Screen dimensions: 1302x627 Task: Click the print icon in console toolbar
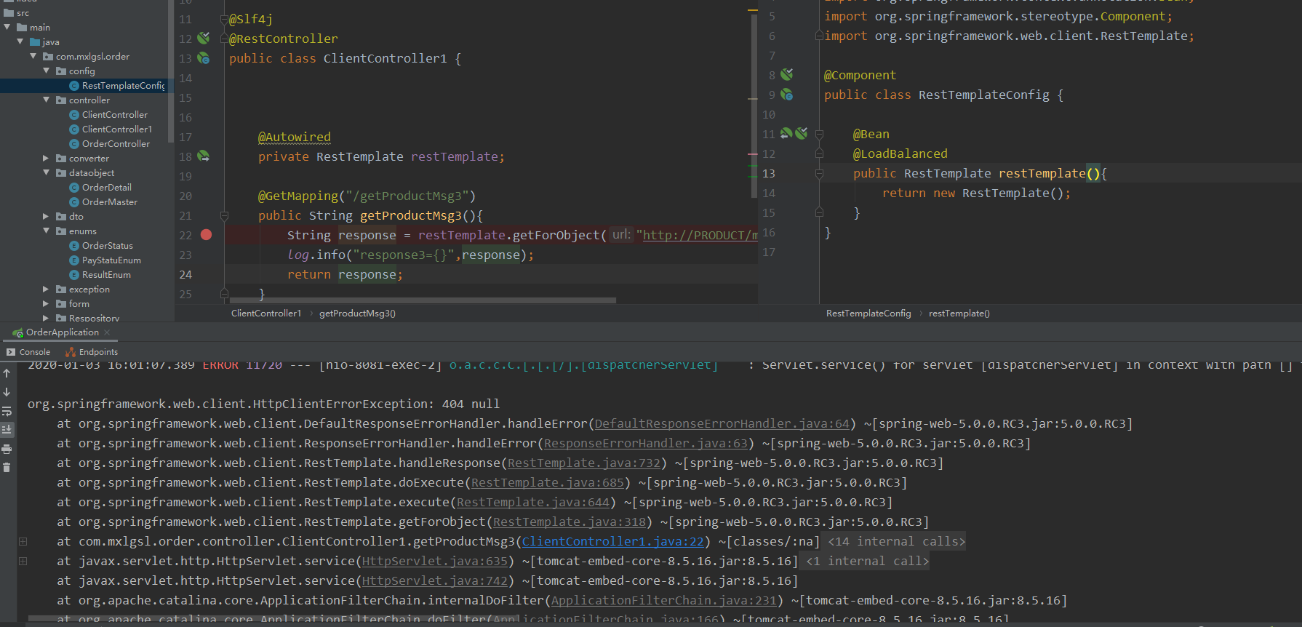click(7, 449)
